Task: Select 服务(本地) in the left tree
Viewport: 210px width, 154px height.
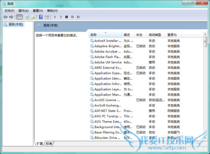Action: pos(13,24)
